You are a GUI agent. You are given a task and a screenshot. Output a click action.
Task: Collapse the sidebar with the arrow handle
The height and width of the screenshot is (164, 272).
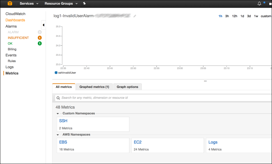coord(43,25)
